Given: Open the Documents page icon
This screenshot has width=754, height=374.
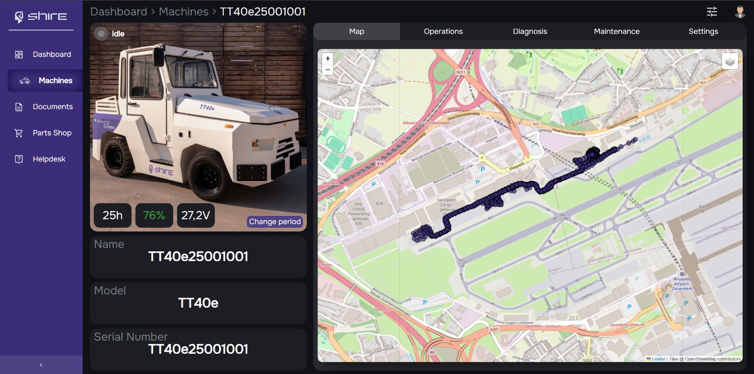Looking at the screenshot, I should pos(19,107).
